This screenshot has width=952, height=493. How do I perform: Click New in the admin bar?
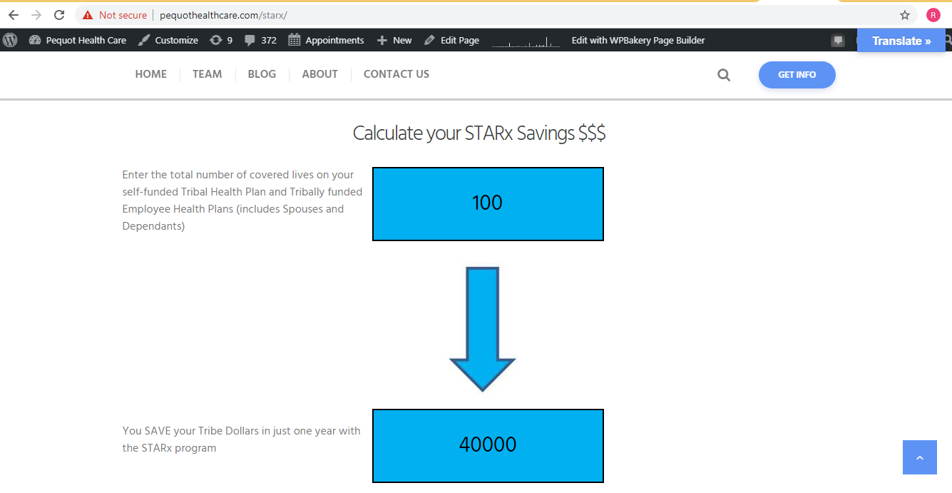click(x=394, y=40)
